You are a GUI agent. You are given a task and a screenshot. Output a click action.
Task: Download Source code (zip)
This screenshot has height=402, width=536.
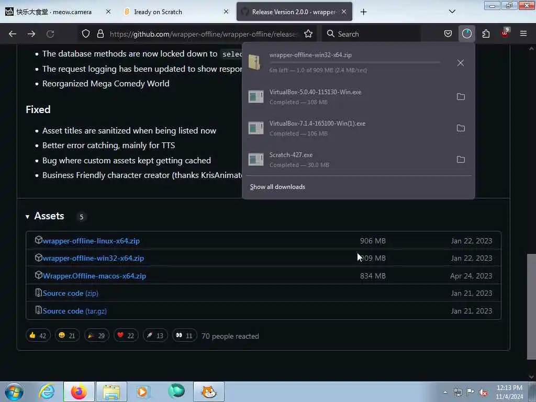(x=71, y=293)
